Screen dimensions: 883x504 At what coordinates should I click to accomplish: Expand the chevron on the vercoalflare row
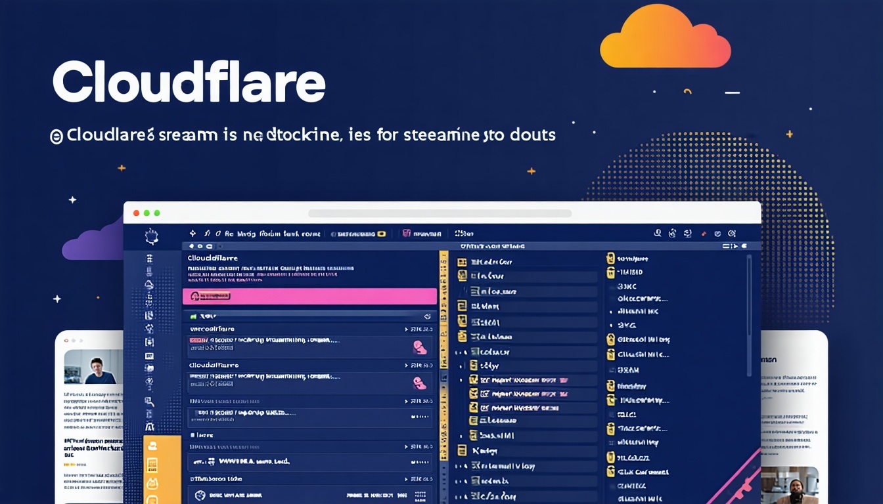[407, 328]
